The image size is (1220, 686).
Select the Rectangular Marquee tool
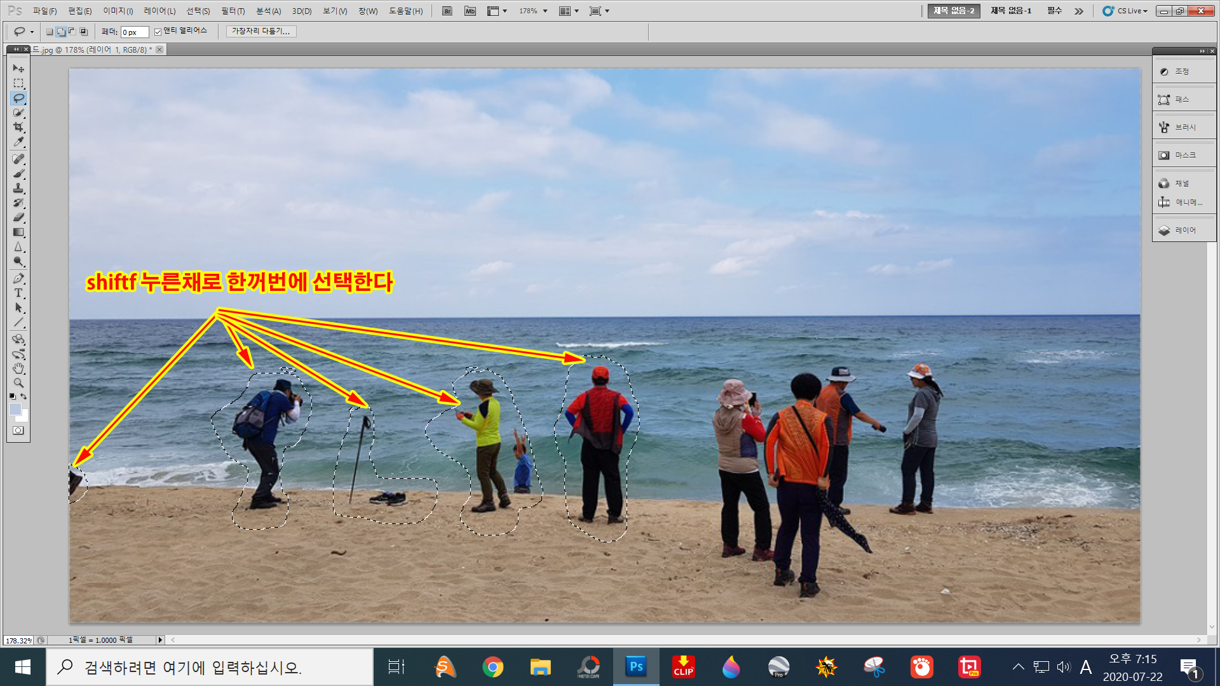click(x=18, y=83)
